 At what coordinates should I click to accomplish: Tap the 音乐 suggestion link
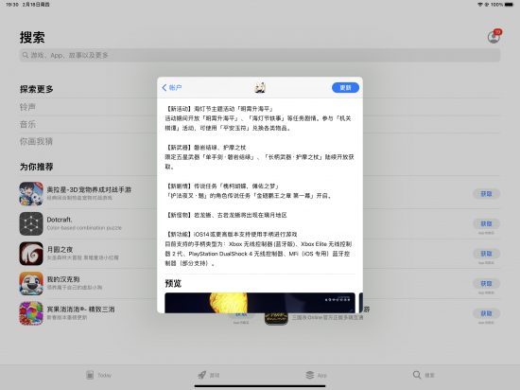27,124
